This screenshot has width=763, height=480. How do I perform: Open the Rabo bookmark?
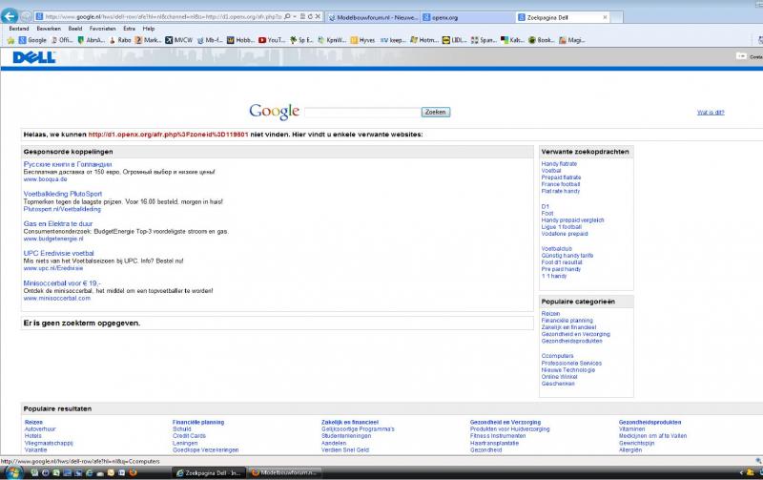[x=120, y=40]
